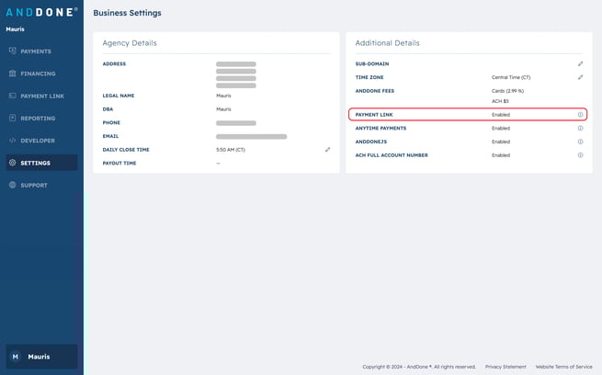Open the Support menu item

pos(41,185)
